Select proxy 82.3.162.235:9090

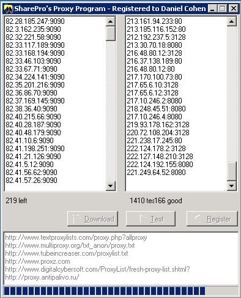[33, 29]
